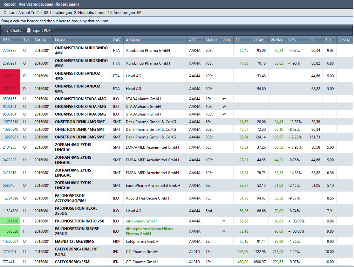
Task: Click EK value 573,96
Action: 243,252
